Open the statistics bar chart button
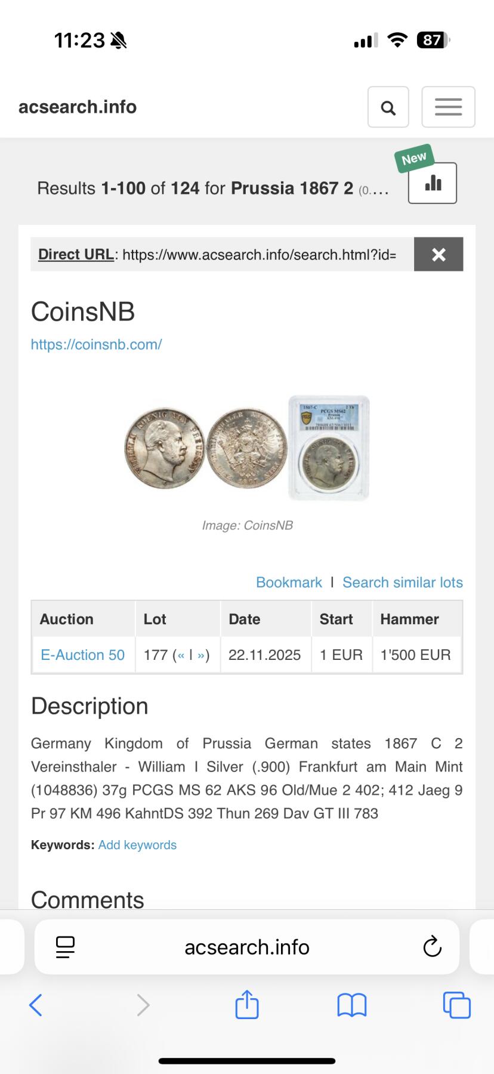 click(x=433, y=183)
